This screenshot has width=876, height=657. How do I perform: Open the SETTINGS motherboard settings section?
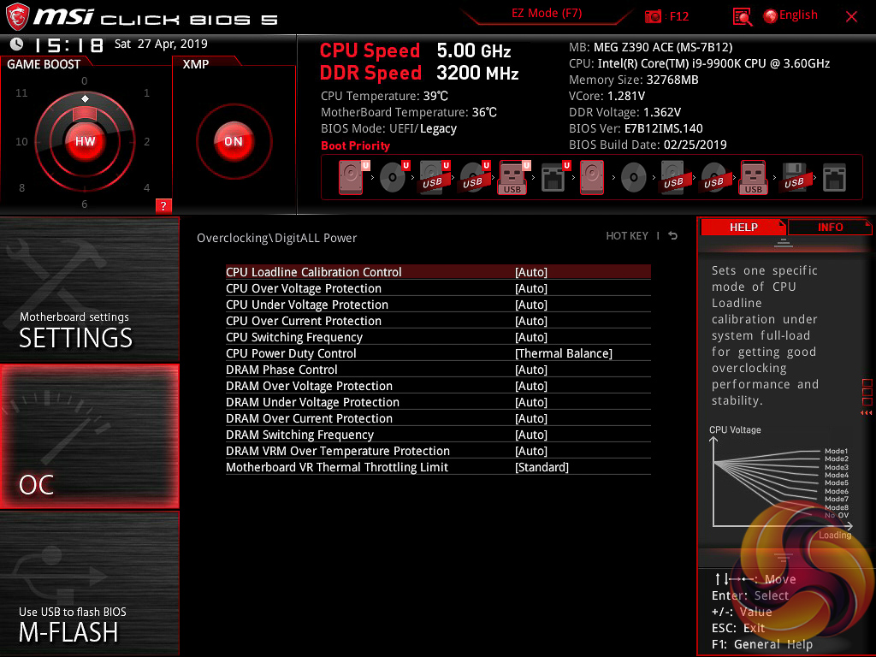(89, 289)
